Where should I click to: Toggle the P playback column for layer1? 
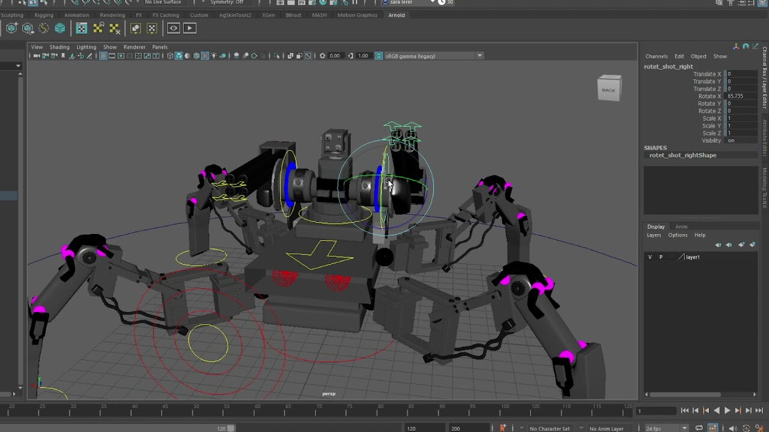[661, 257]
